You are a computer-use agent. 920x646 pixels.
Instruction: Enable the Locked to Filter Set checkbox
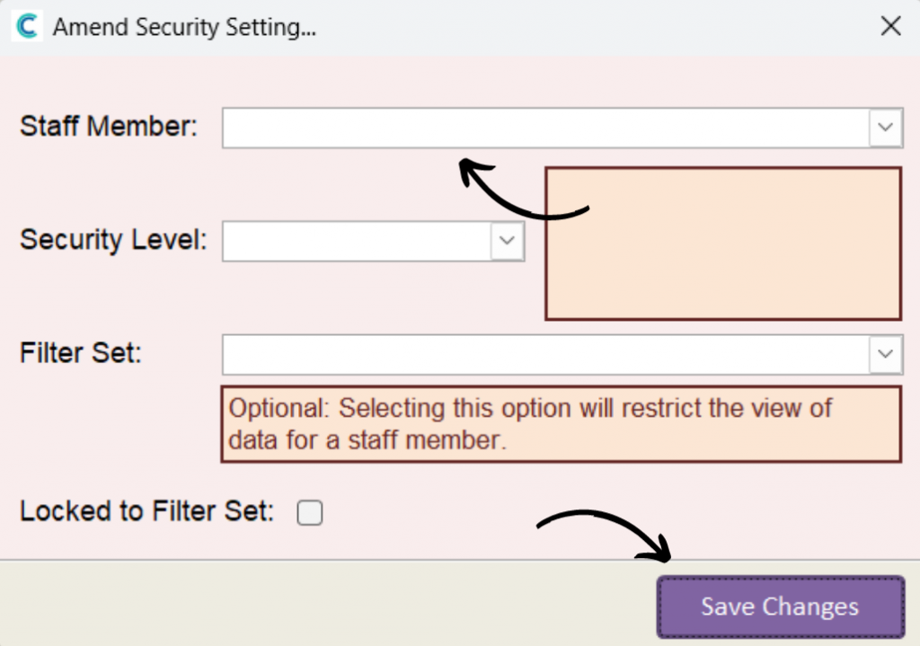pyautogui.click(x=309, y=512)
